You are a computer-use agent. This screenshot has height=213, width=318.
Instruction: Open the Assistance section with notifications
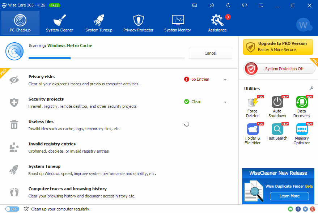217,23
